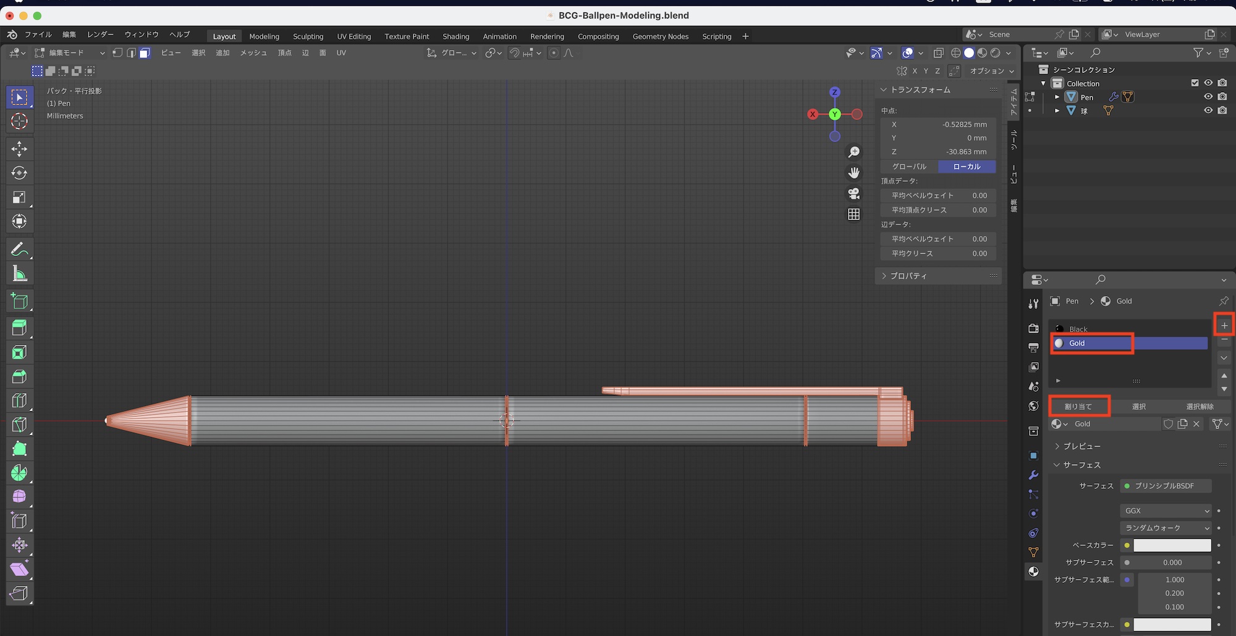Click the ベースカラー color swatch

[x=1172, y=545]
